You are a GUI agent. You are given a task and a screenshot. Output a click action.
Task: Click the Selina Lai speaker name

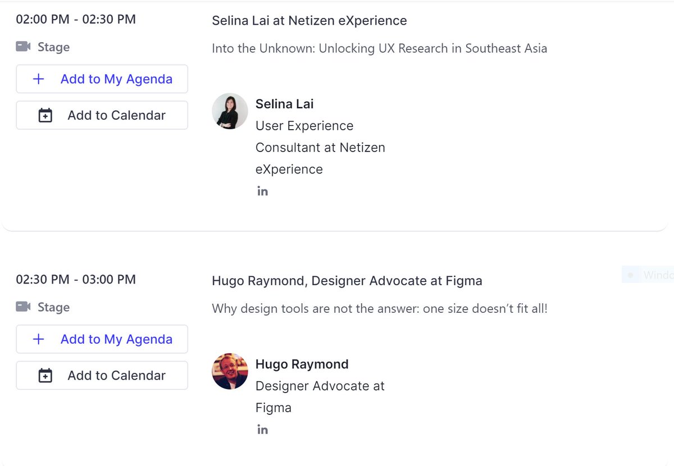click(284, 104)
